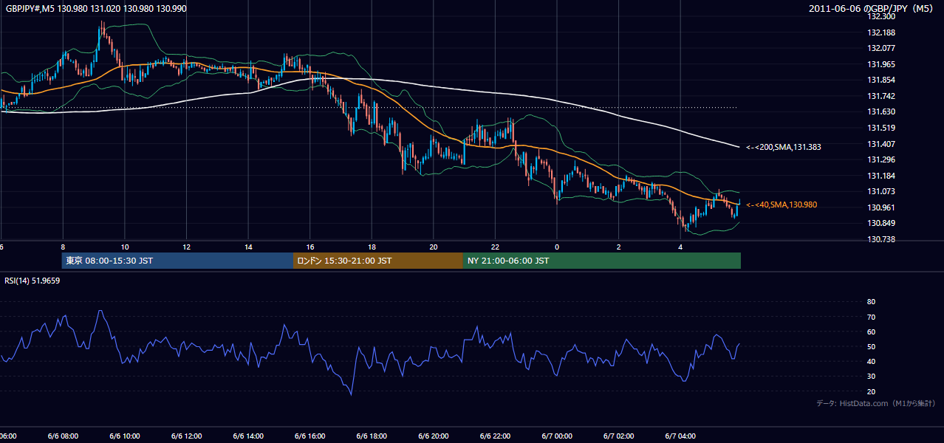Click the price chart hour tick 10

125,247
